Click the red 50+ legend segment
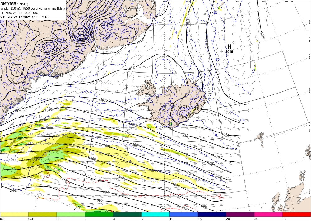311x221 pixels. coord(297,214)
